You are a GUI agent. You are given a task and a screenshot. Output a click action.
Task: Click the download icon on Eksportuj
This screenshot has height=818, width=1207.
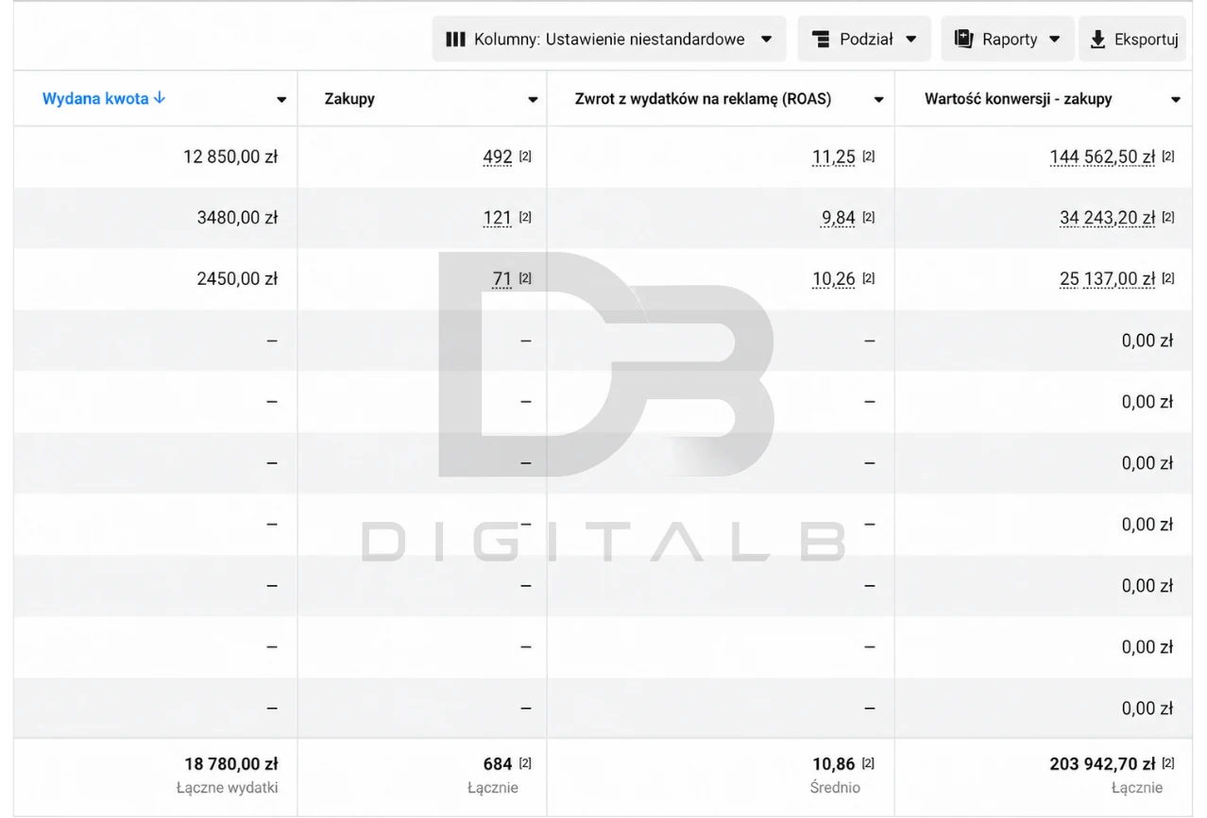[1097, 40]
